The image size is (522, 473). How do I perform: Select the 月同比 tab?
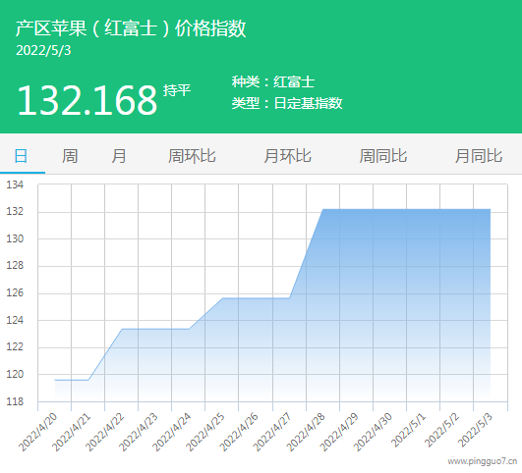479,156
